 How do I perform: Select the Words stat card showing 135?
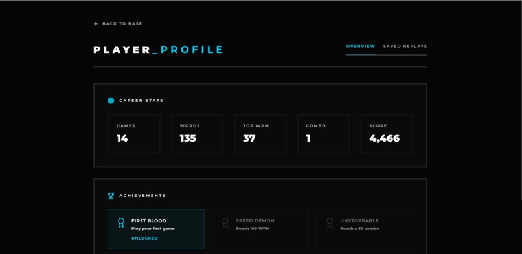pyautogui.click(x=197, y=134)
